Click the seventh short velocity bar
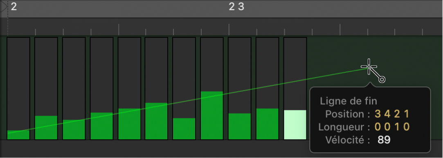Viewport: 443px width, 158px height. coord(184,129)
